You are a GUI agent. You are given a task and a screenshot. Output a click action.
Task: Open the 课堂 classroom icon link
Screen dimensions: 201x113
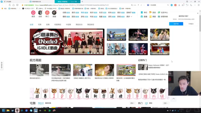153,17
